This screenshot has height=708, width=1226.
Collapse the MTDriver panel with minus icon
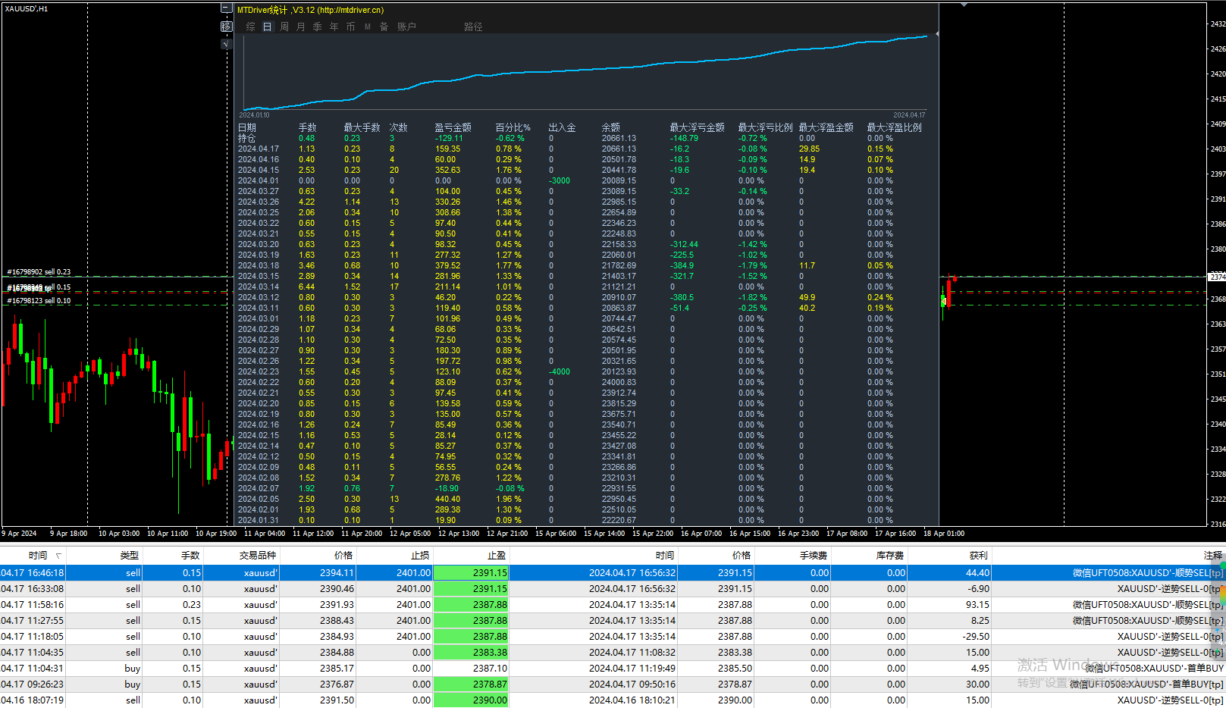(226, 8)
